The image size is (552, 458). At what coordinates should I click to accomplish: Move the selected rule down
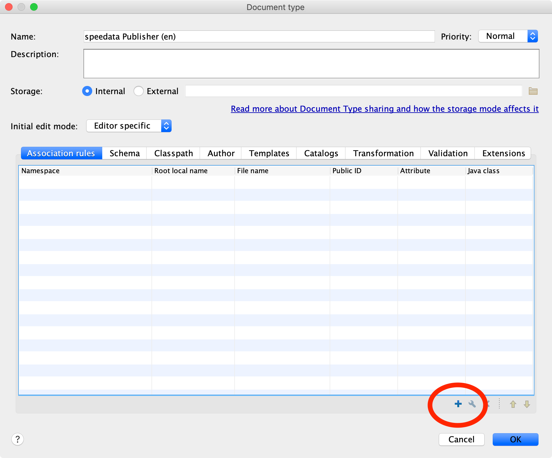click(x=526, y=405)
